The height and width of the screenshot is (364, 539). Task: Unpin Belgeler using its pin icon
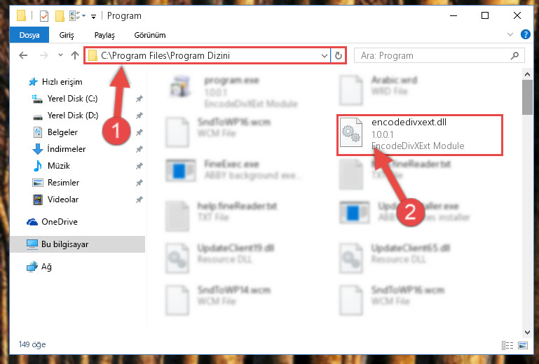[x=139, y=132]
